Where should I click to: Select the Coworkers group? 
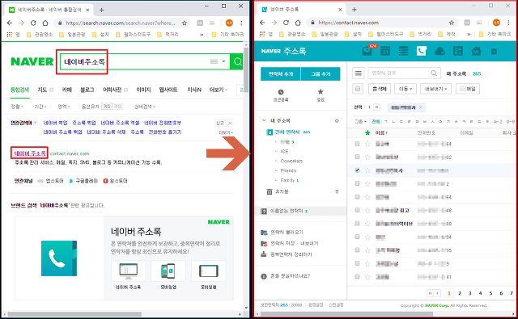click(x=291, y=162)
